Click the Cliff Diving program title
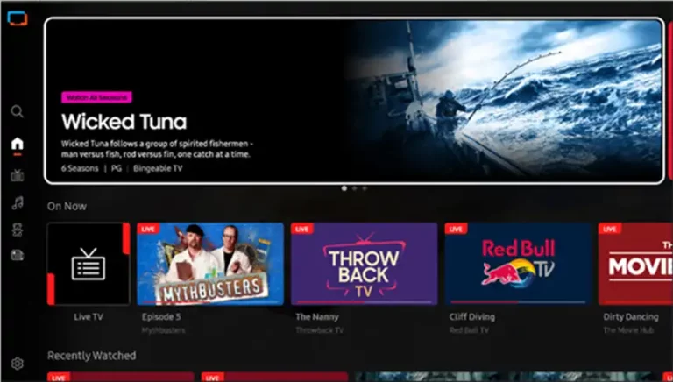Image resolution: width=673 pixels, height=382 pixels. (472, 317)
